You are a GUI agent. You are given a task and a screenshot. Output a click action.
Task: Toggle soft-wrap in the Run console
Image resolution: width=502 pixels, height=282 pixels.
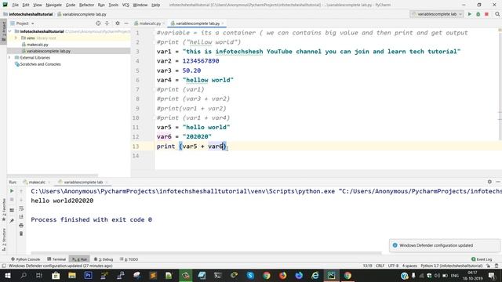(x=21, y=208)
